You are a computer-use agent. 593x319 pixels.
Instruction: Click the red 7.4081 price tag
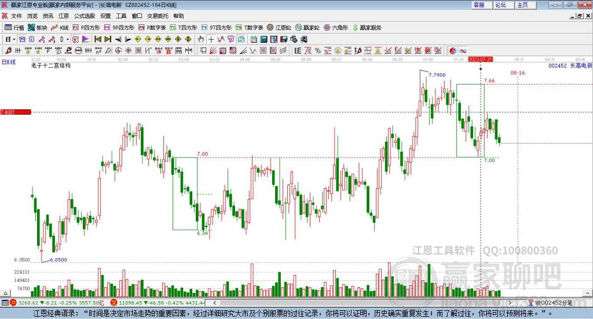pyautogui.click(x=16, y=112)
